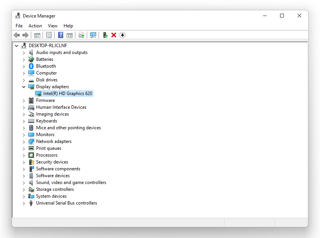The image size is (320, 238).
Task: Expand the Universal Serial Bus controllers node
Action: pos(24,203)
